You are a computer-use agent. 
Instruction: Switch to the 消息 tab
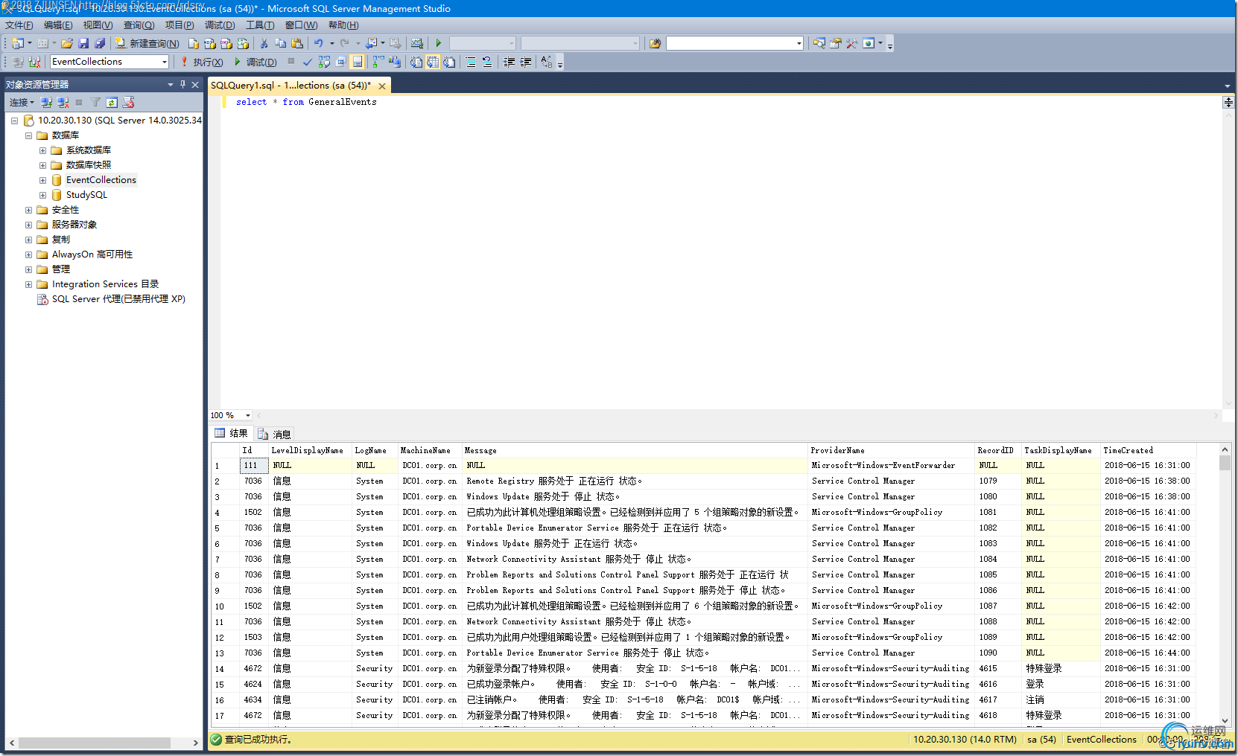(275, 434)
